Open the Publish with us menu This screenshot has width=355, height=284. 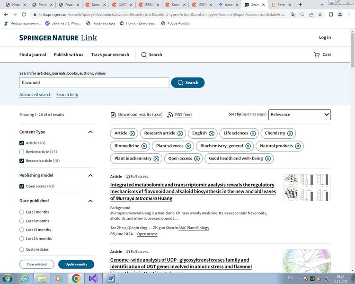tap(68, 55)
